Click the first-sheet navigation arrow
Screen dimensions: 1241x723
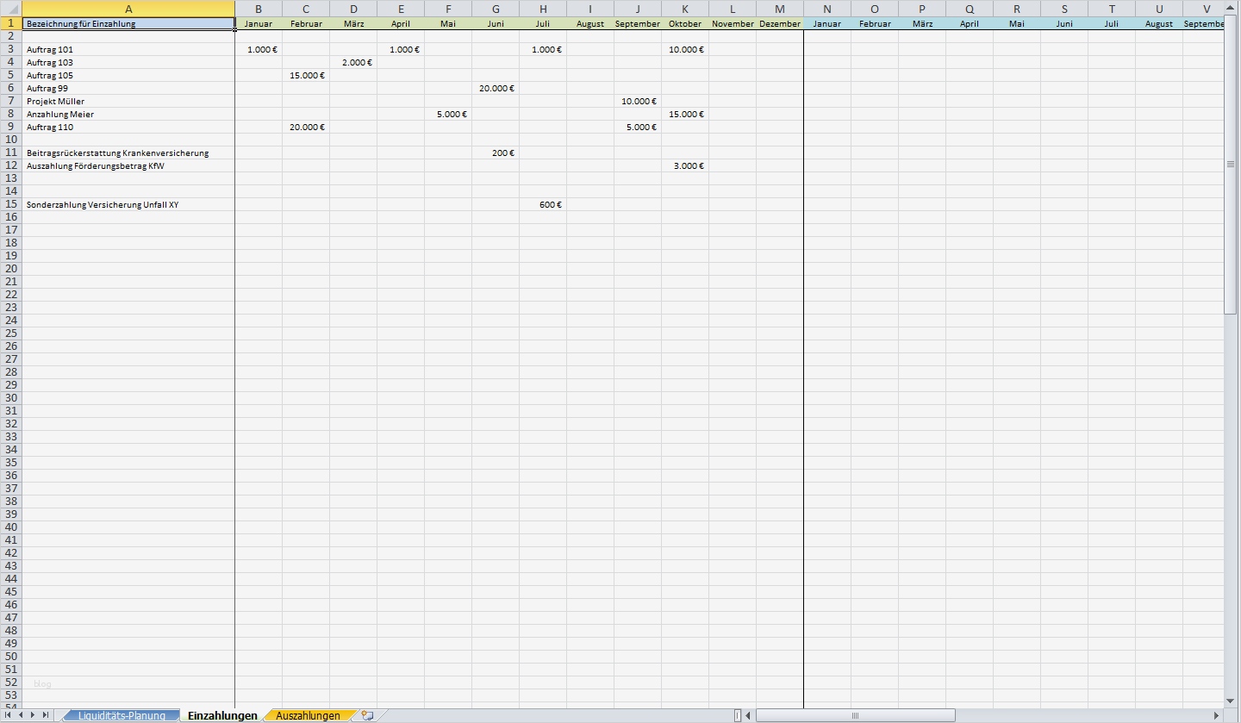[9, 715]
